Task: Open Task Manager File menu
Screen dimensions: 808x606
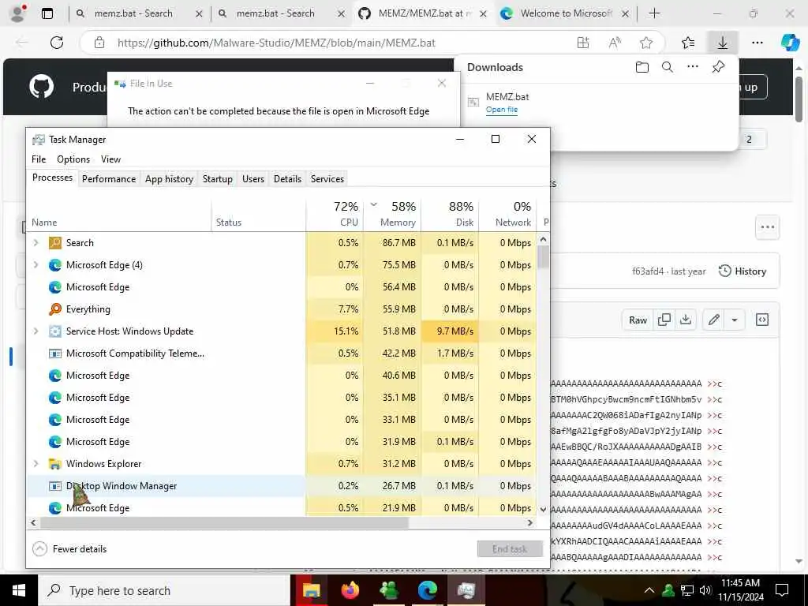Action: click(39, 159)
